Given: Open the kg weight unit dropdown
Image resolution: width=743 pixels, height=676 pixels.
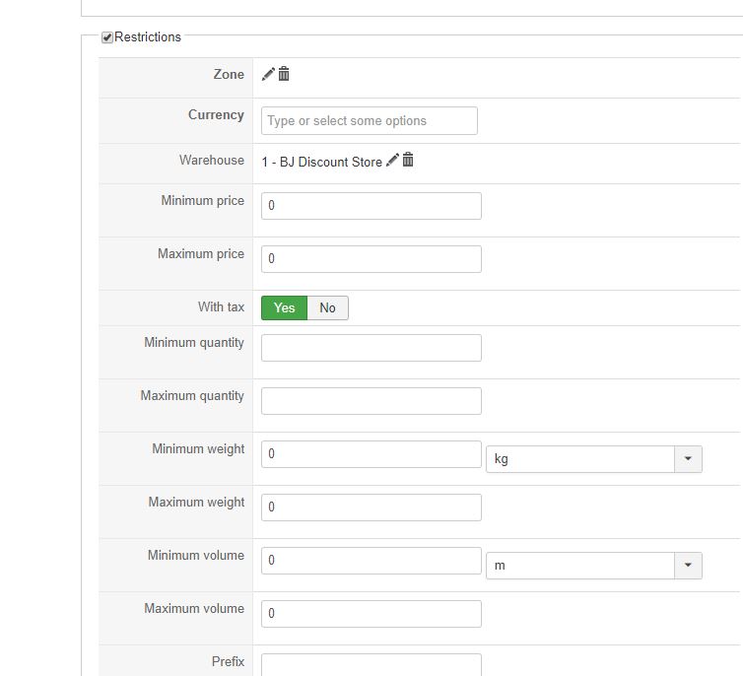Looking at the screenshot, I should [x=593, y=459].
